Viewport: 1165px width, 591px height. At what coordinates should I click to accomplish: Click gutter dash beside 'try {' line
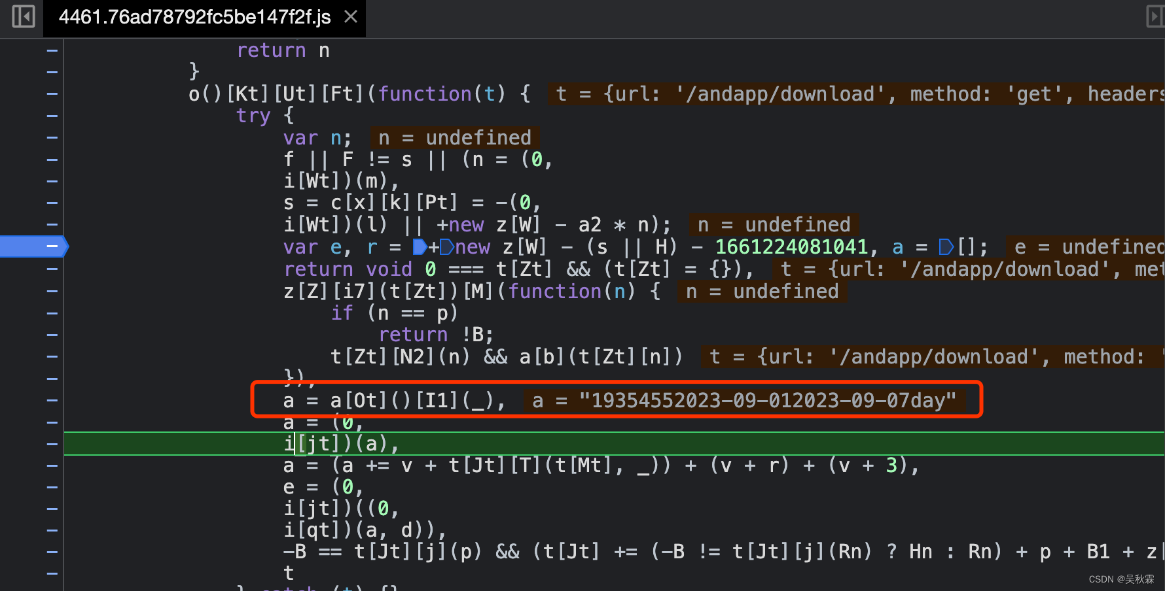(52, 116)
